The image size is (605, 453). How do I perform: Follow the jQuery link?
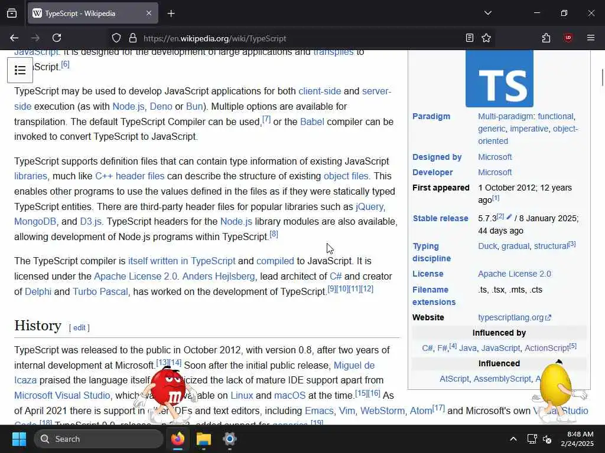coord(370,207)
